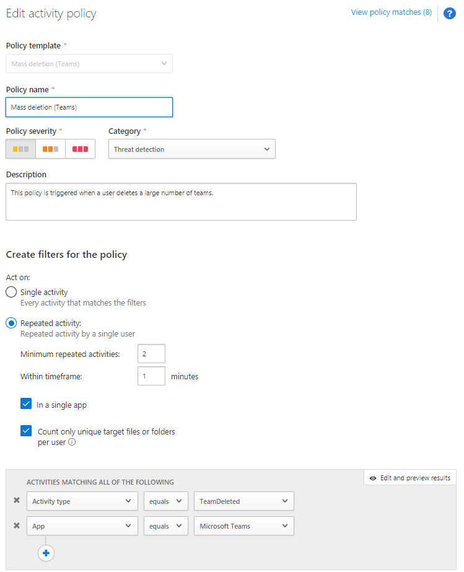Click the Policy name text field
The width and height of the screenshot is (464, 572).
89,107
